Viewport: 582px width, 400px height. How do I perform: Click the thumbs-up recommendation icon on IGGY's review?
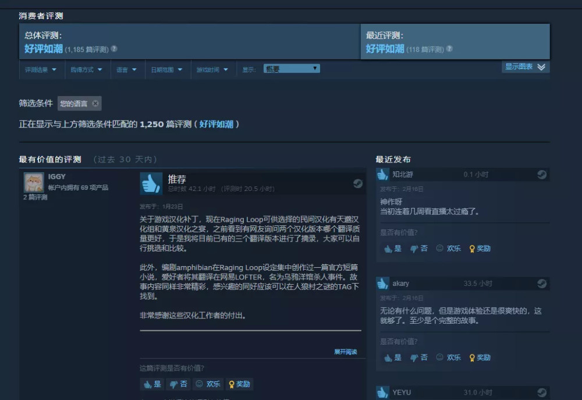[151, 183]
